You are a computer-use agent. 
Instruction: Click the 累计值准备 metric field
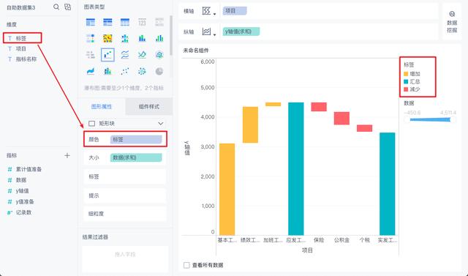click(x=29, y=169)
